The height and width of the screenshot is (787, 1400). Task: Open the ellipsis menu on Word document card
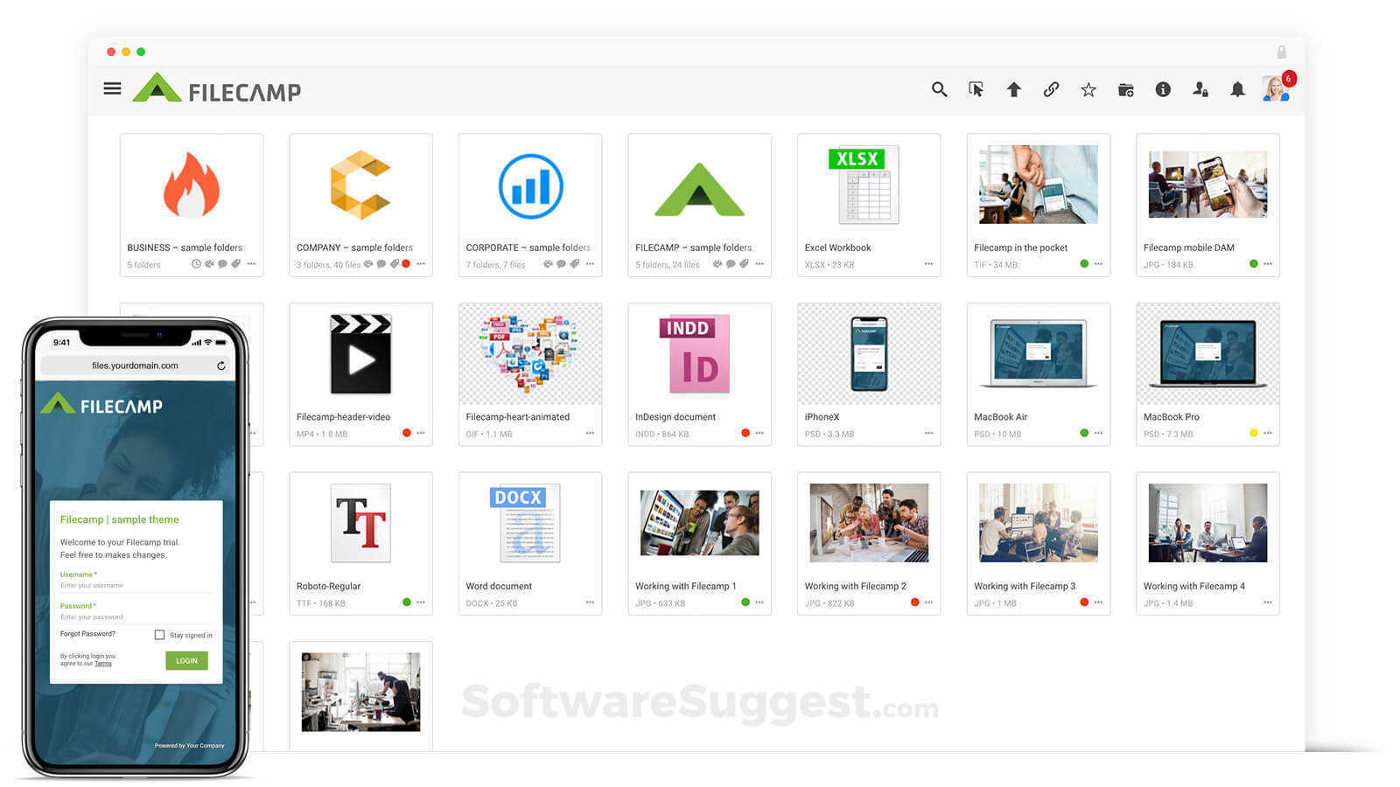[591, 602]
